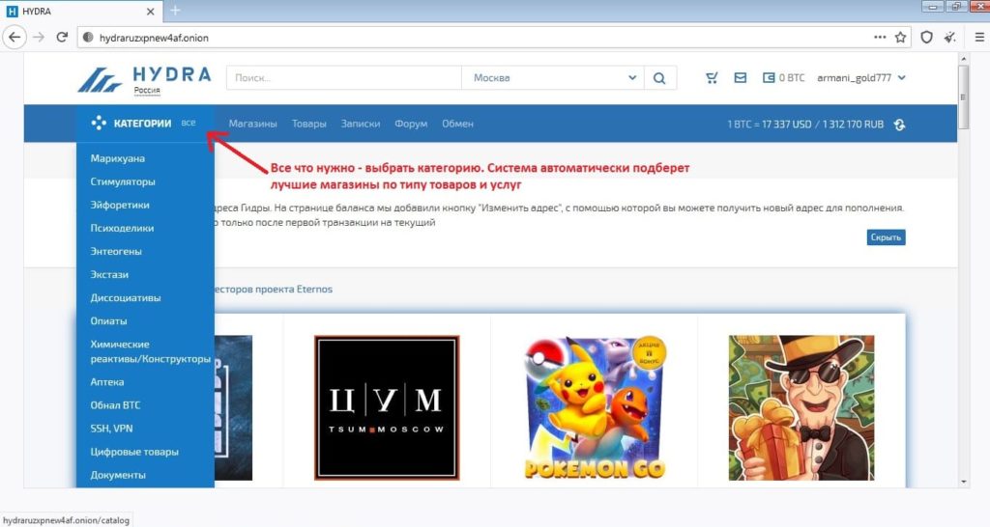Open the shopping cart icon
Screen dimensions: 990x527
[713, 78]
